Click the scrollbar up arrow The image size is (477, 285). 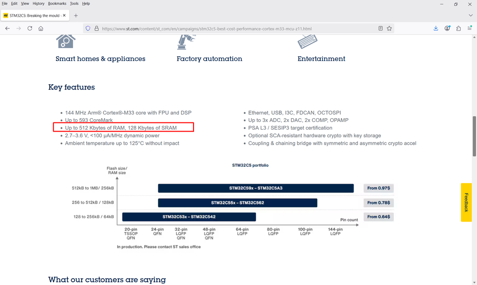(474, 37)
